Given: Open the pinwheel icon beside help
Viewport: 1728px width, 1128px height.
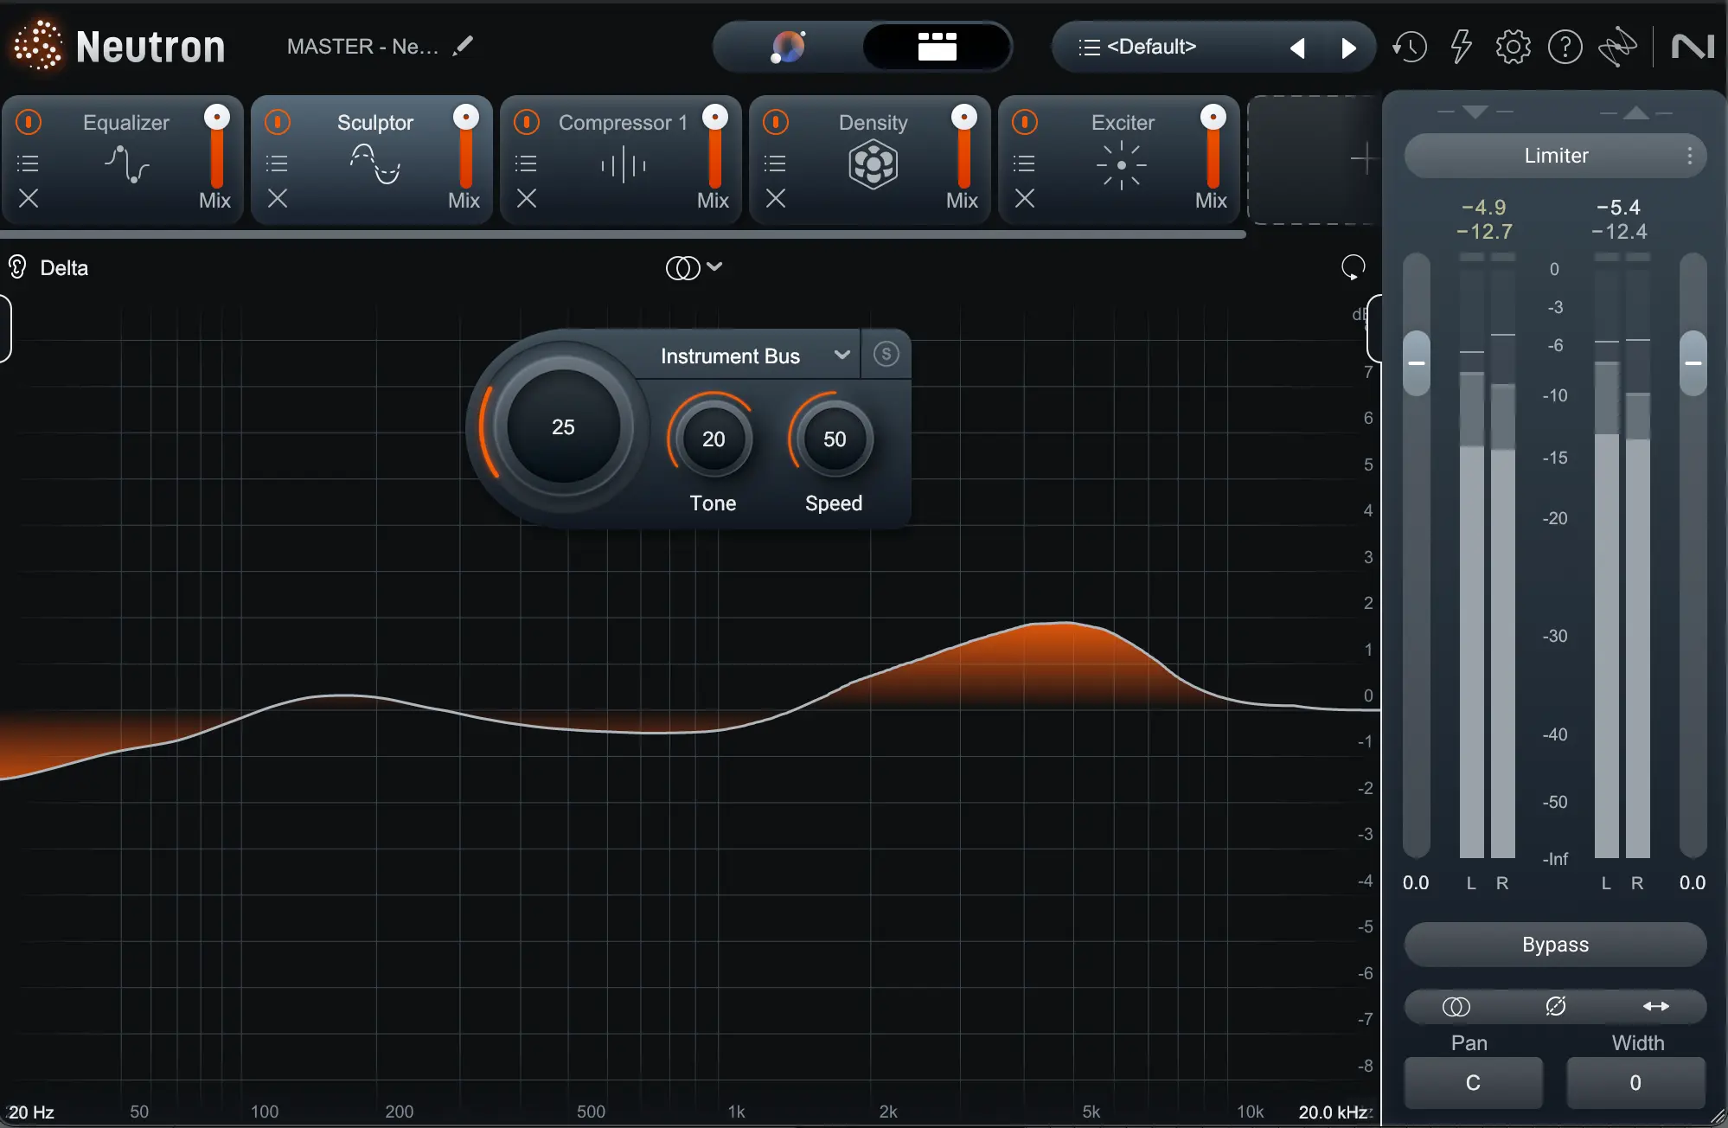Looking at the screenshot, I should point(1617,47).
